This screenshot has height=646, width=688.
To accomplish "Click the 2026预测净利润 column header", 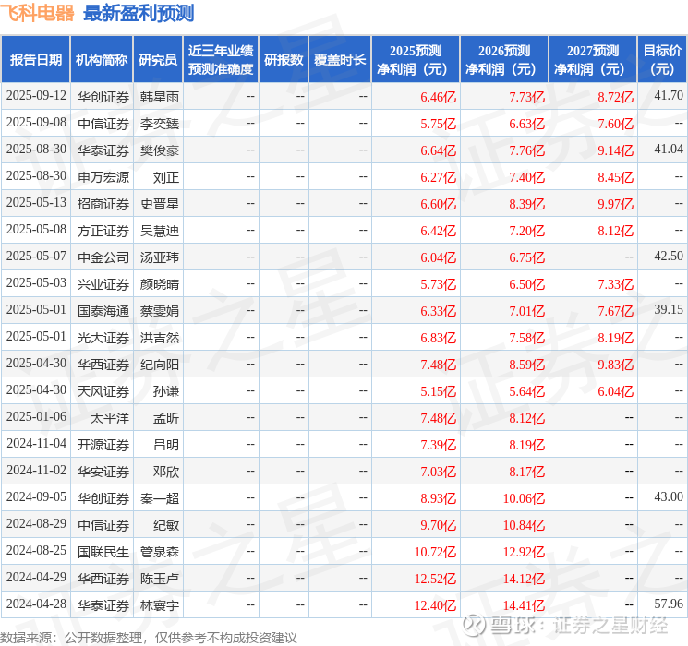I will (504, 60).
